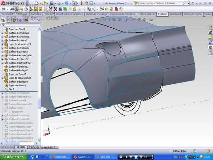The image size is (213, 160).
Task: Open the ConfigurationManager tab icon
Action: [15, 20]
